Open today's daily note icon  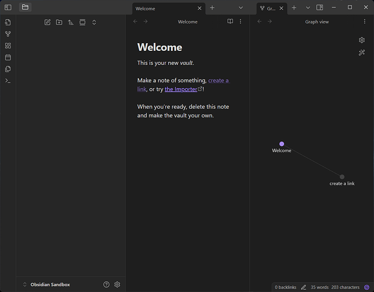point(8,57)
